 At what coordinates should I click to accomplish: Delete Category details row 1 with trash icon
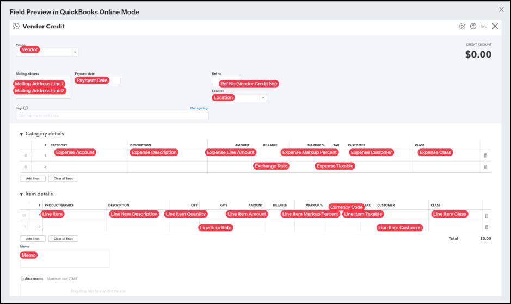(485, 156)
